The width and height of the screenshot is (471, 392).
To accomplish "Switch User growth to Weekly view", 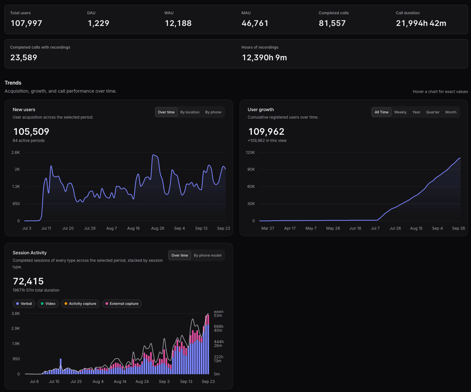I will pyautogui.click(x=400, y=112).
